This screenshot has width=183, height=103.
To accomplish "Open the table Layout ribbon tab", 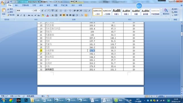I will click(x=80, y=5).
